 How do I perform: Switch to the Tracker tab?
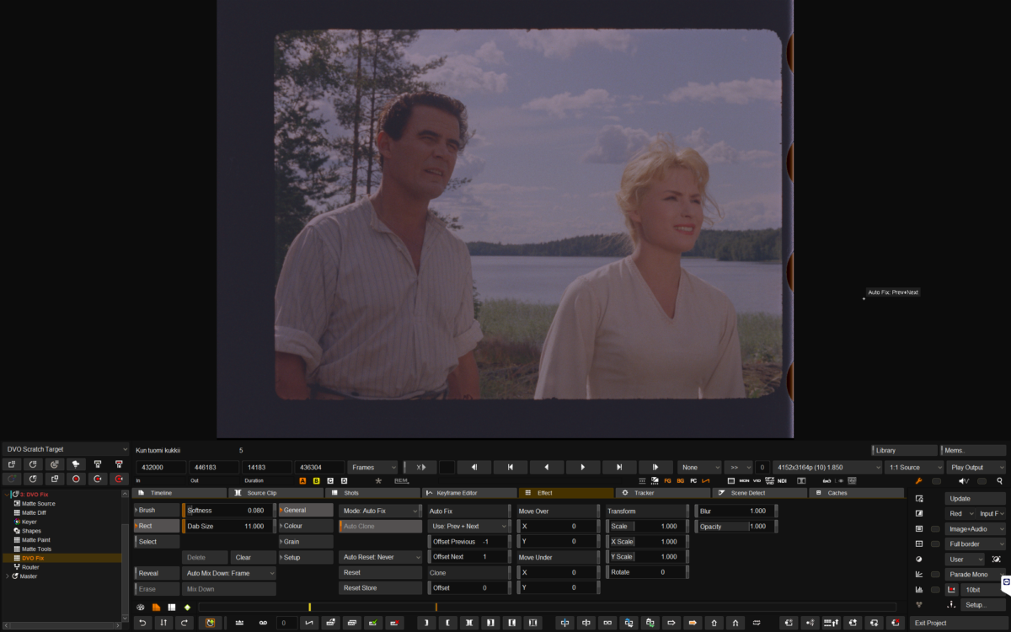click(662, 493)
